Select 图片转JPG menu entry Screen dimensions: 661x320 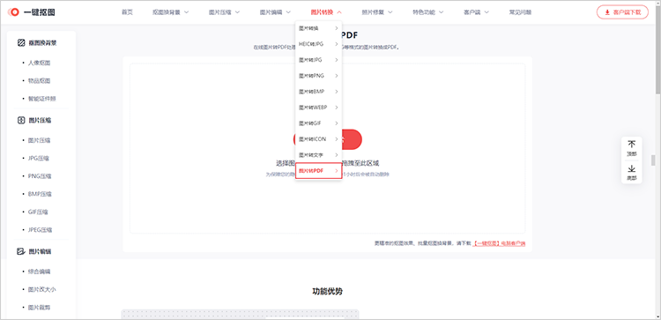point(318,60)
